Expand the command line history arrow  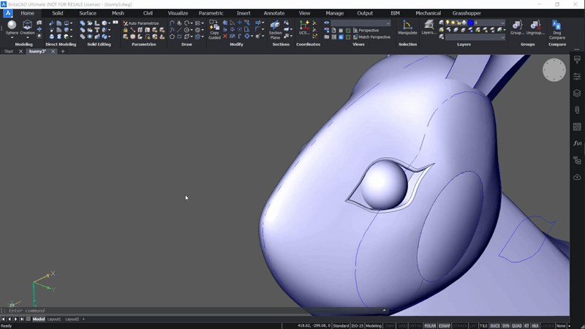[384, 310]
